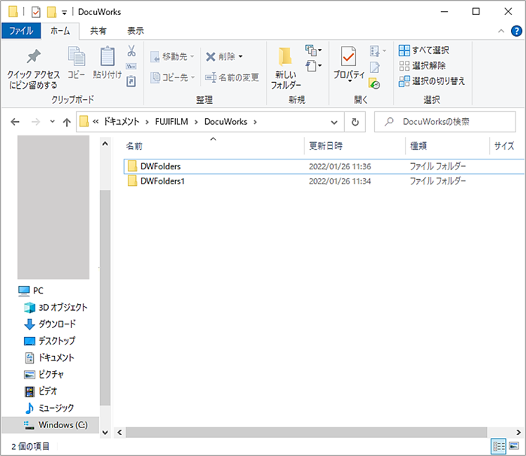Viewport: 526px width, 456px height.
Task: Switch to the Share (共有) tab
Action: point(98,31)
